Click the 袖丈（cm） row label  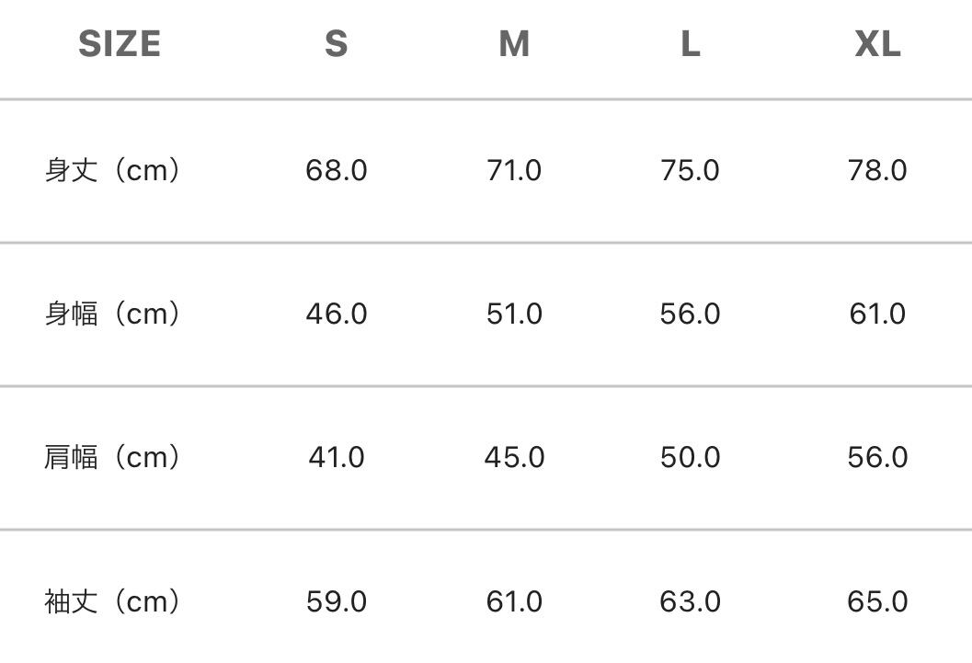point(113,601)
